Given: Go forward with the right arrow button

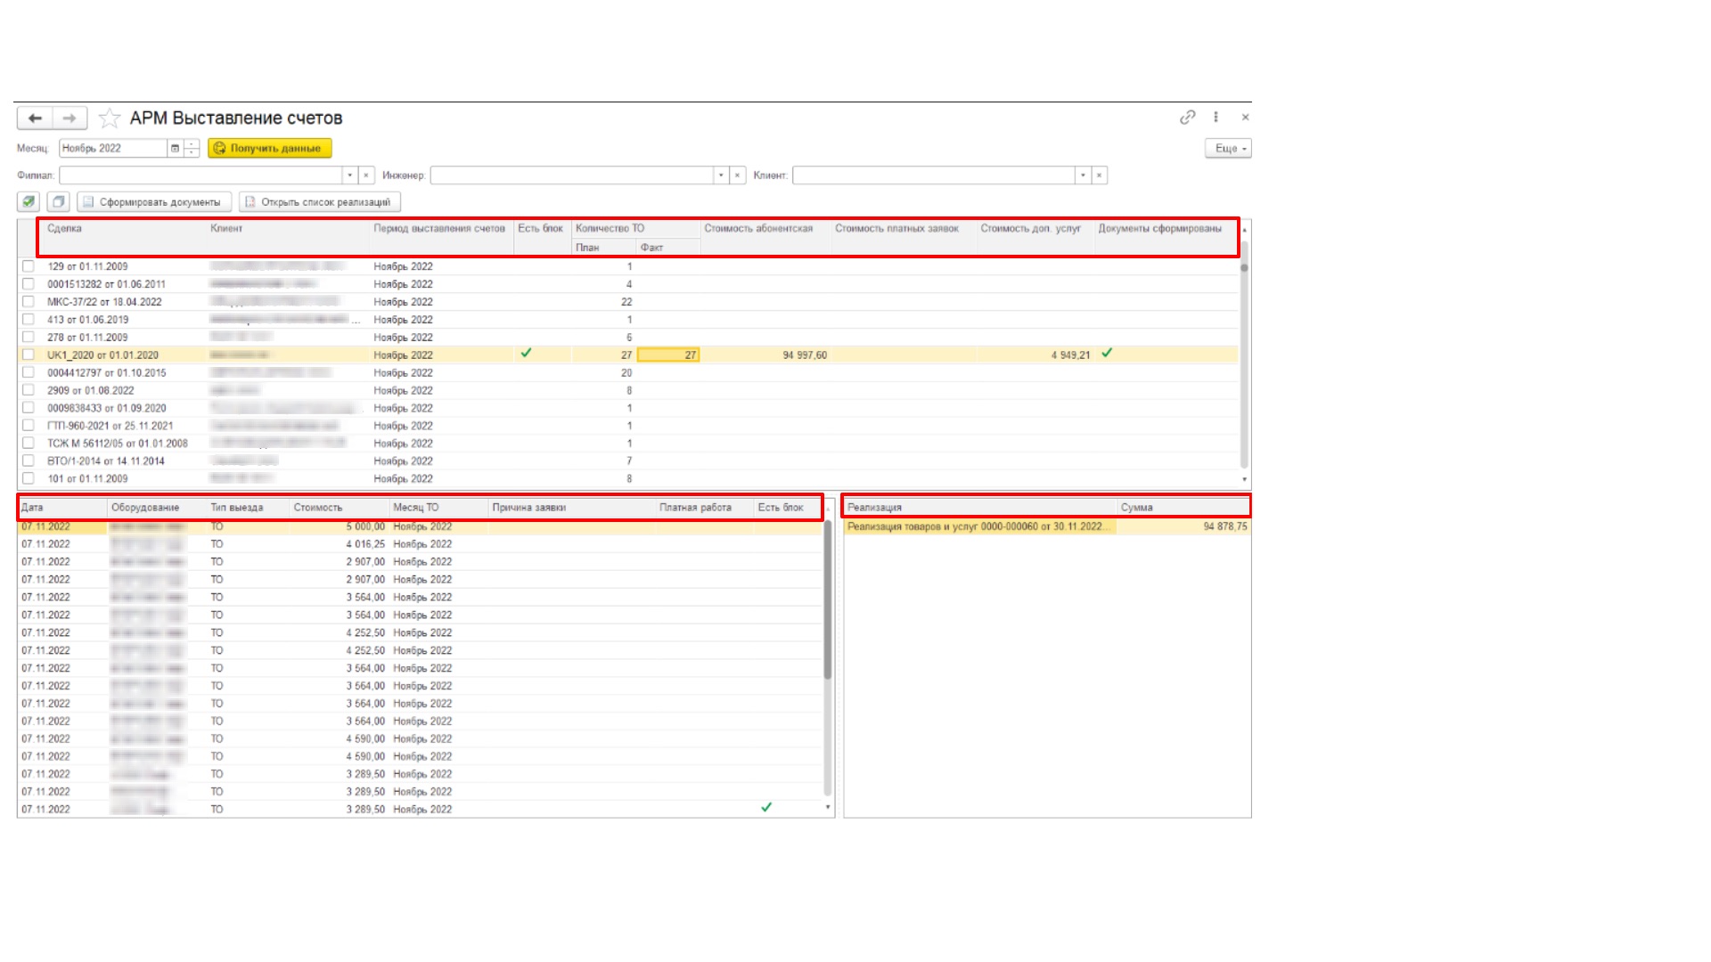Looking at the screenshot, I should [70, 118].
